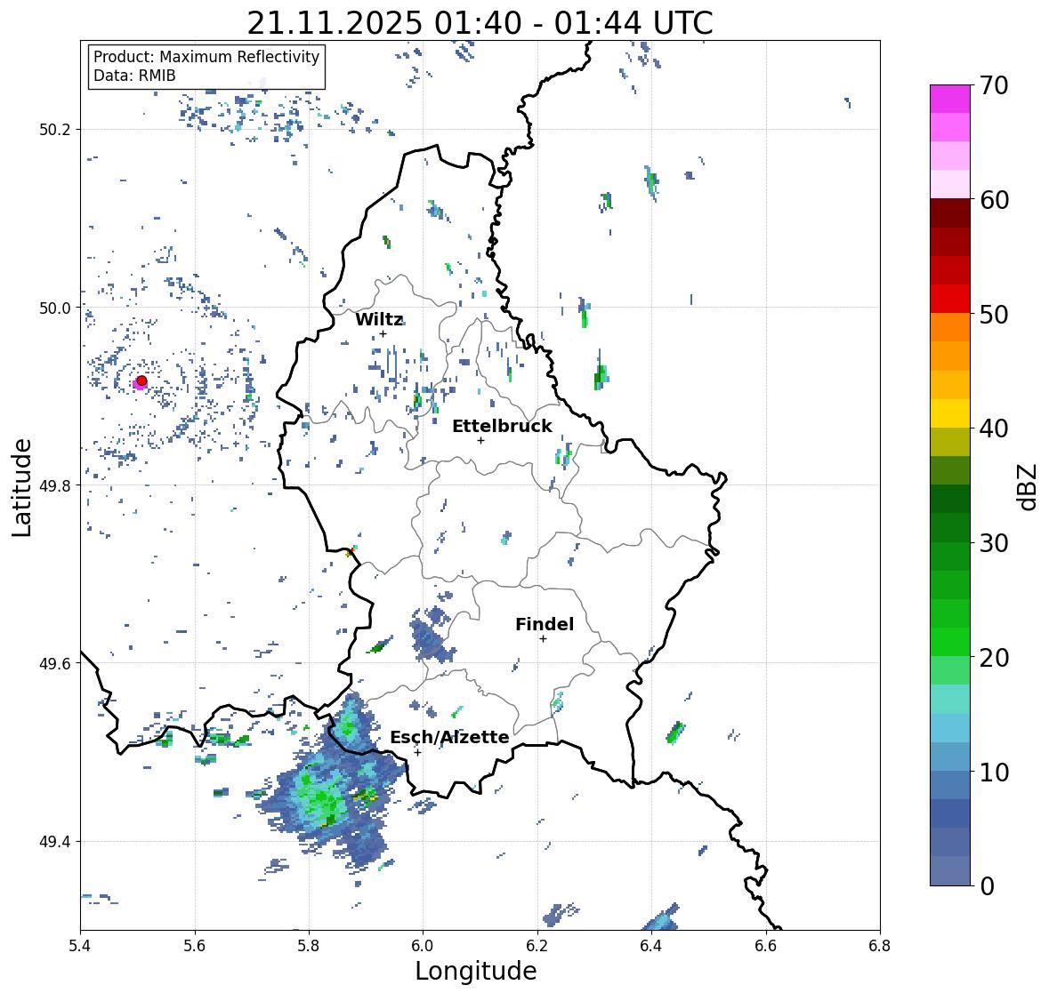Image resolution: width=1049 pixels, height=993 pixels.
Task: Click the magenta top colorbar segment
Action: point(950,99)
